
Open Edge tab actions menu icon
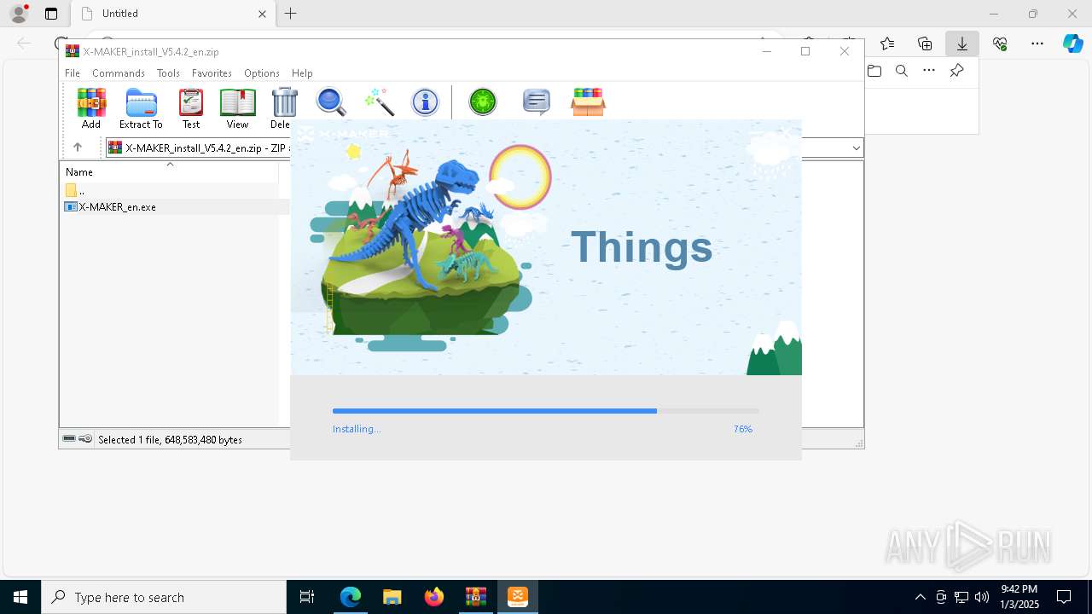point(51,14)
